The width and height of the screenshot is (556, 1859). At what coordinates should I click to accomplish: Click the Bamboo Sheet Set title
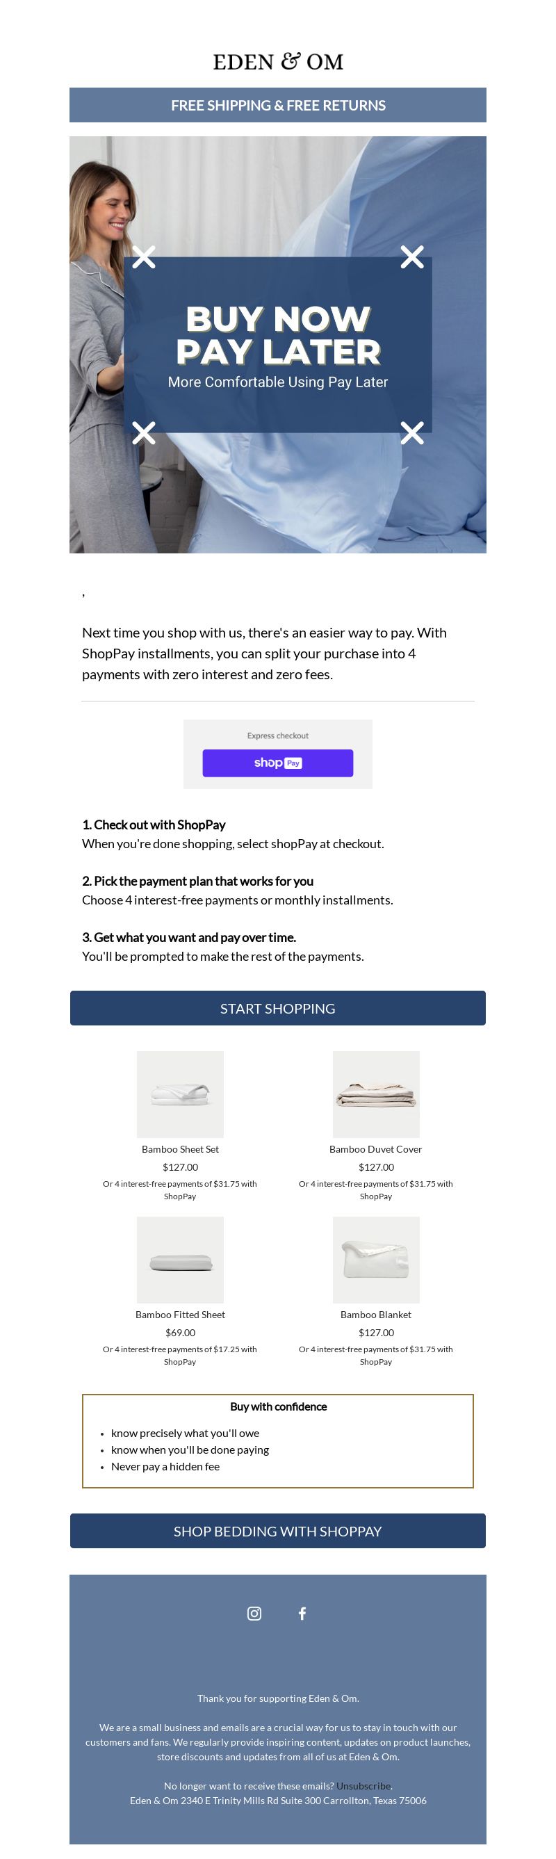point(180,1149)
